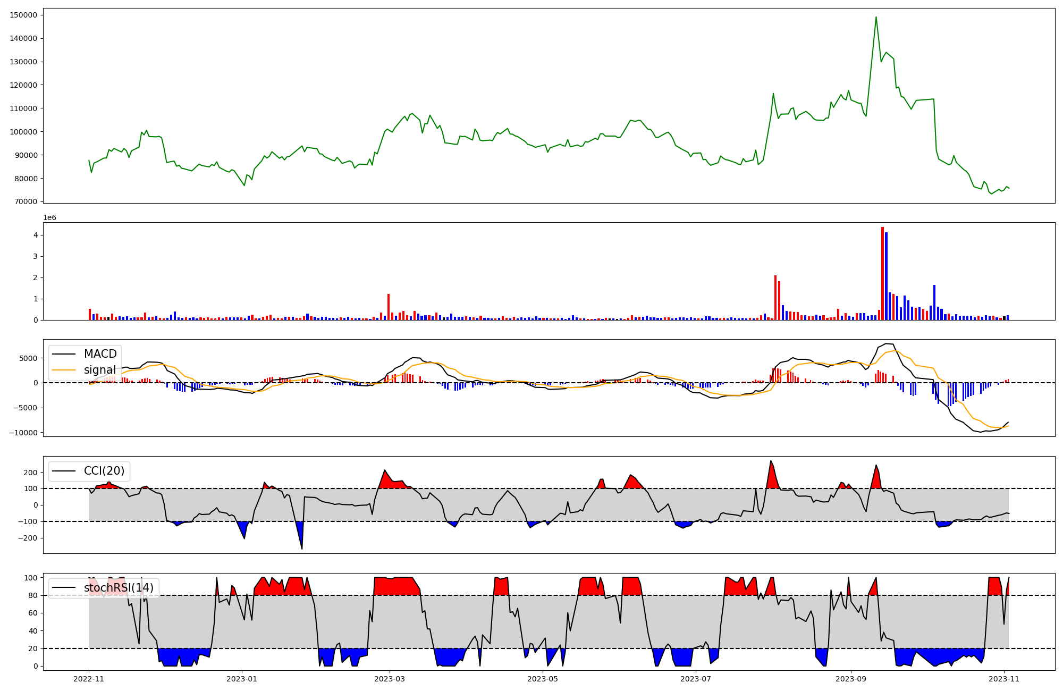1063x691 pixels.
Task: Select the CCI(20) legend entry
Action: point(104,471)
